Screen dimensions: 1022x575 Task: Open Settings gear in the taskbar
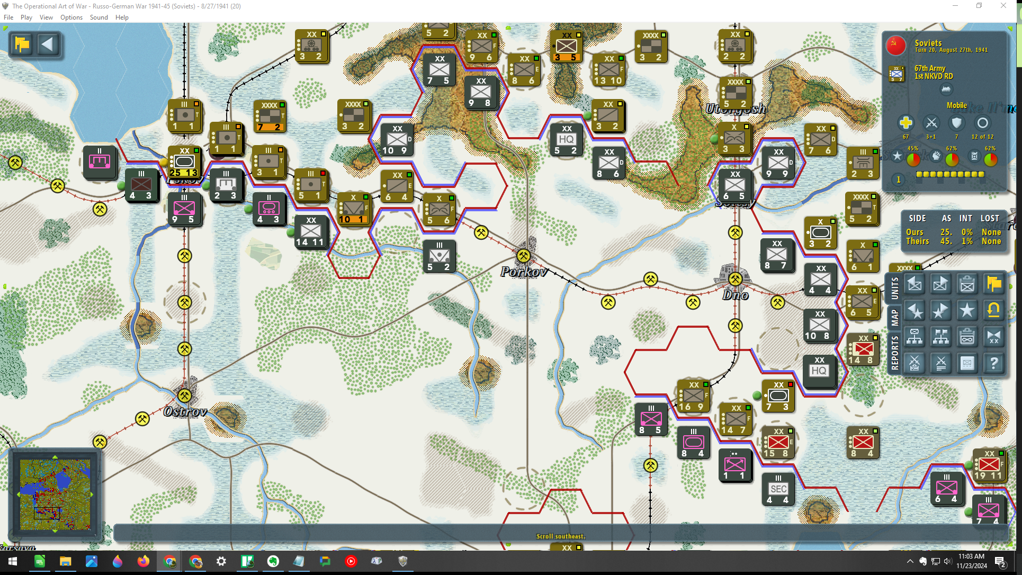pyautogui.click(x=221, y=561)
